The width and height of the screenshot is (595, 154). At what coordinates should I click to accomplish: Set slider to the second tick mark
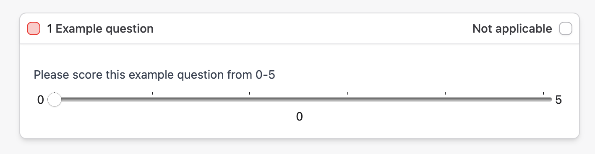pyautogui.click(x=152, y=100)
